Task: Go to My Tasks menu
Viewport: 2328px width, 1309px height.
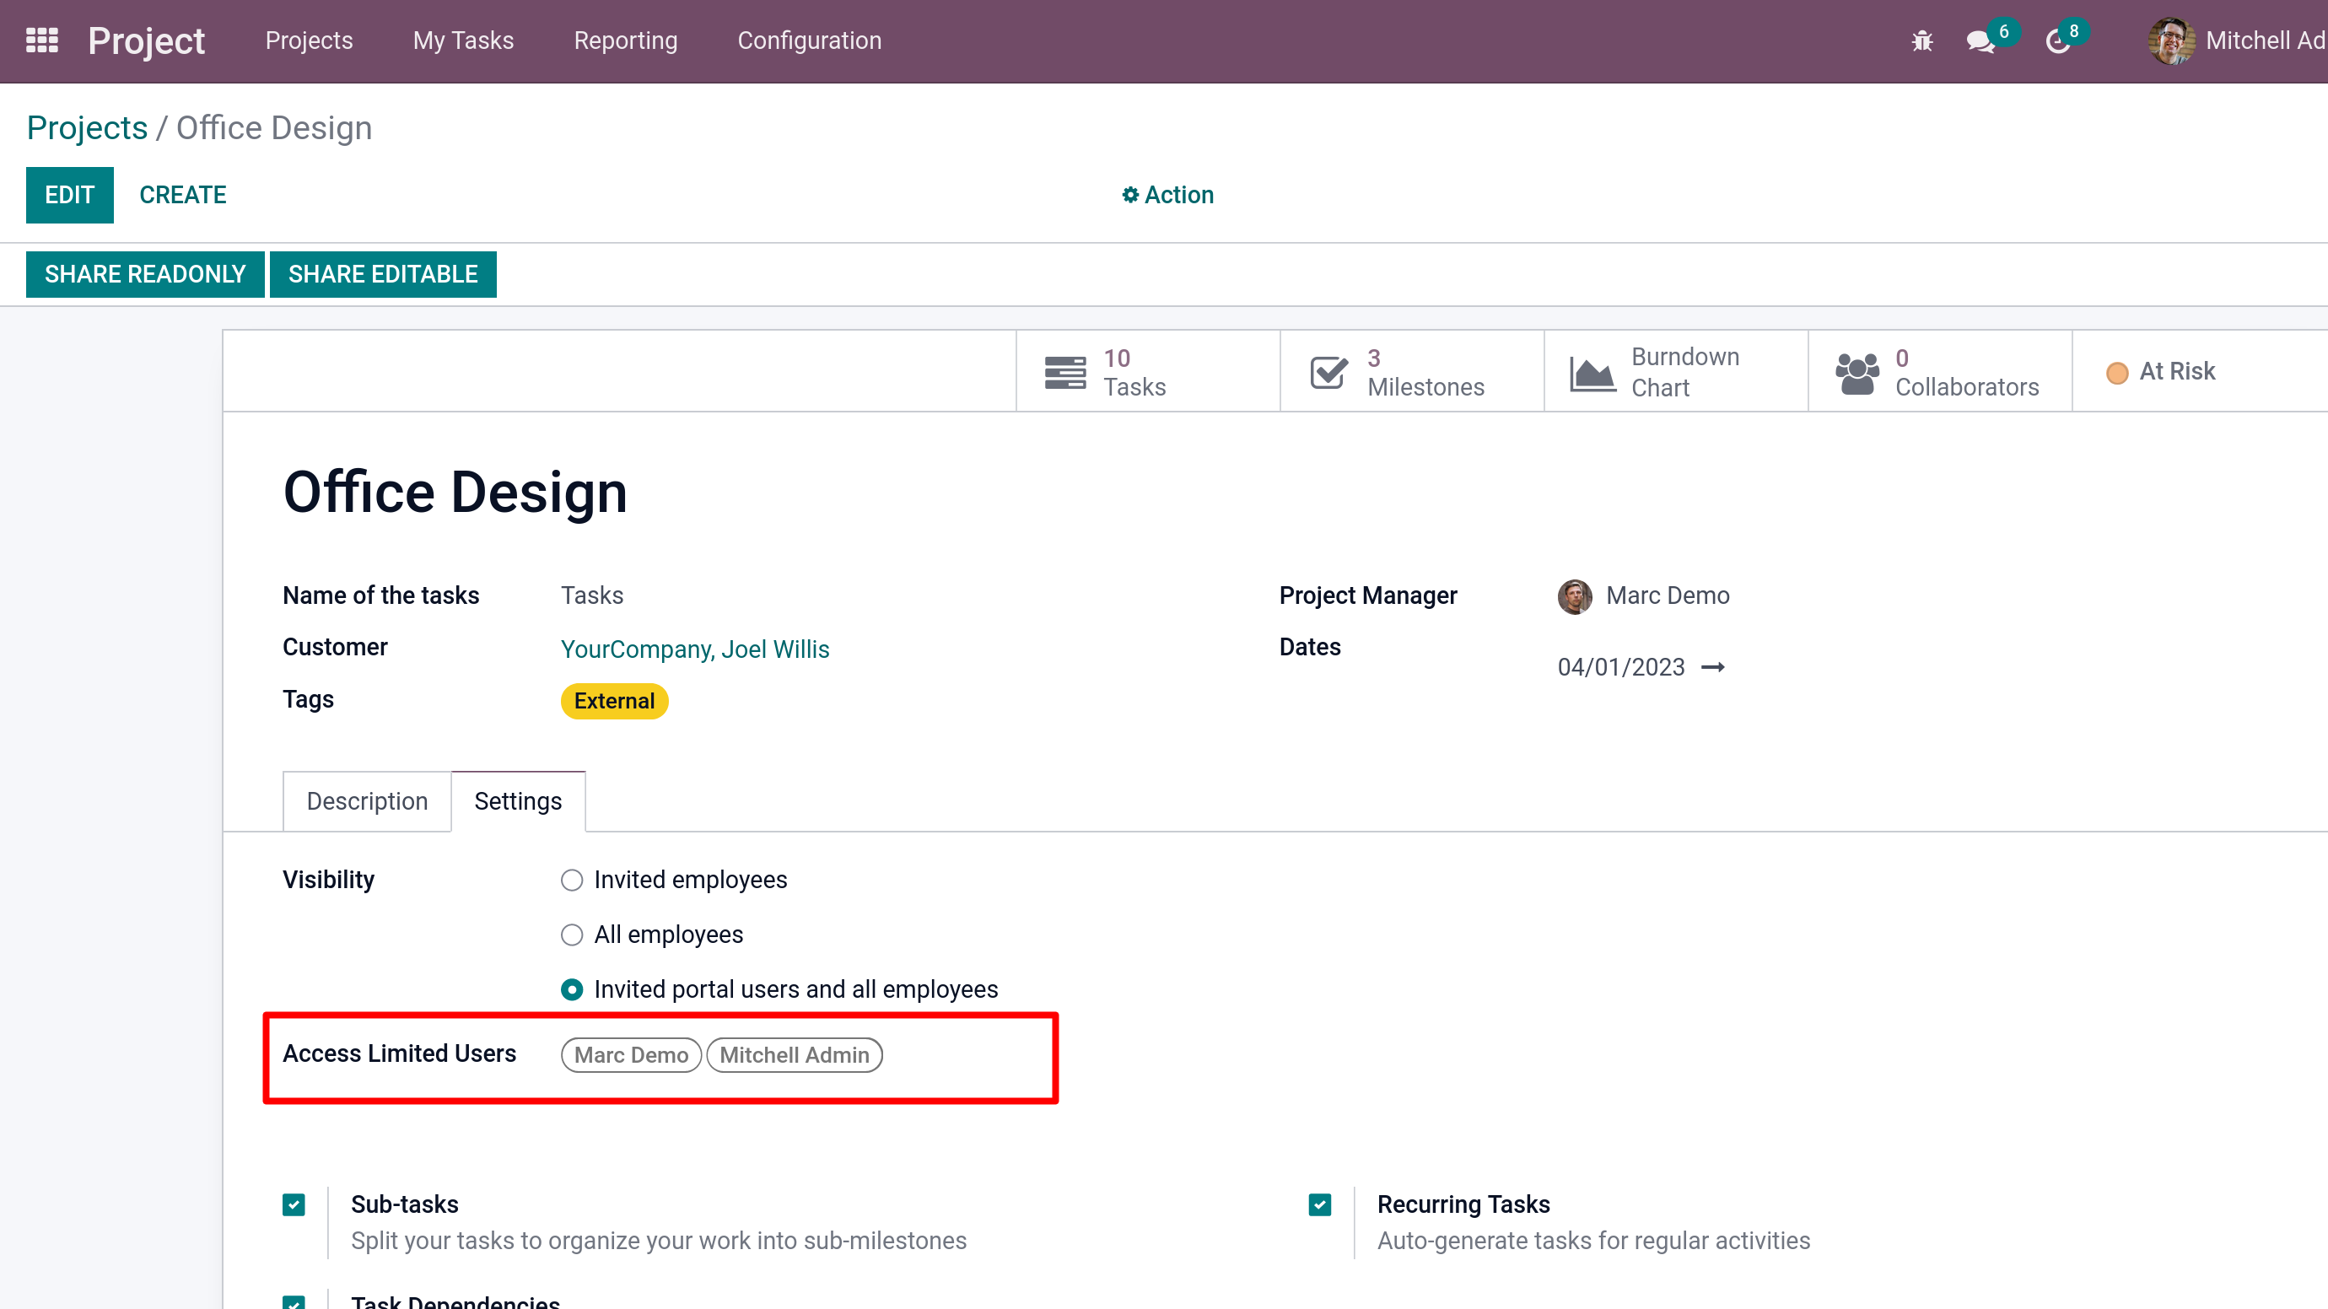Action: (463, 40)
